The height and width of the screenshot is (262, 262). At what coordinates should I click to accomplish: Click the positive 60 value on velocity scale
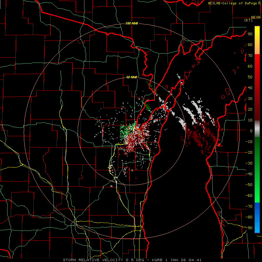pos(250,66)
